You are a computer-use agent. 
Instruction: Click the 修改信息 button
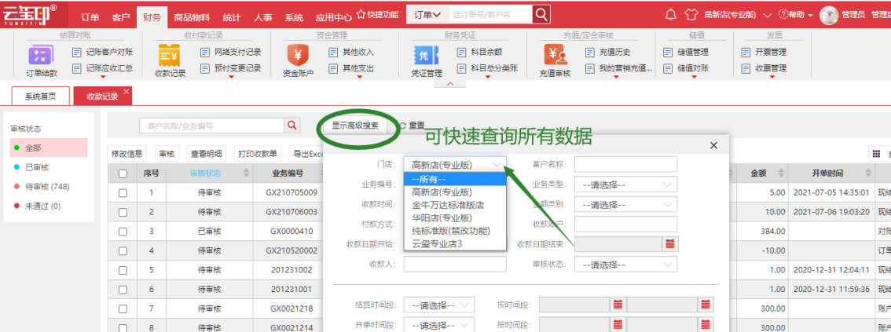click(127, 153)
